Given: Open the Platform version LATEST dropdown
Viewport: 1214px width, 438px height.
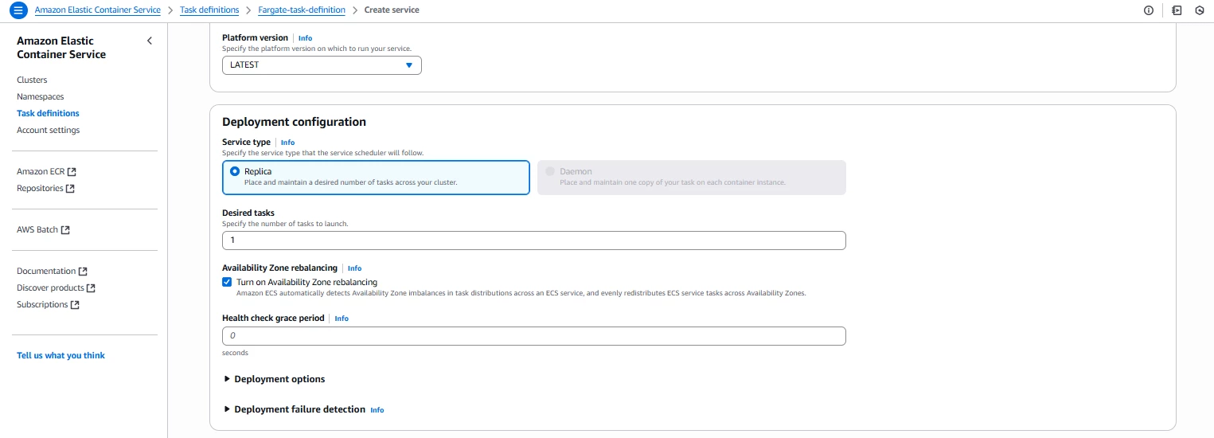Looking at the screenshot, I should 322,65.
